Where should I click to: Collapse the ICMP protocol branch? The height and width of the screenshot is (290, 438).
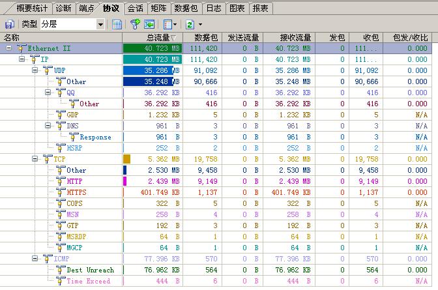click(35, 259)
